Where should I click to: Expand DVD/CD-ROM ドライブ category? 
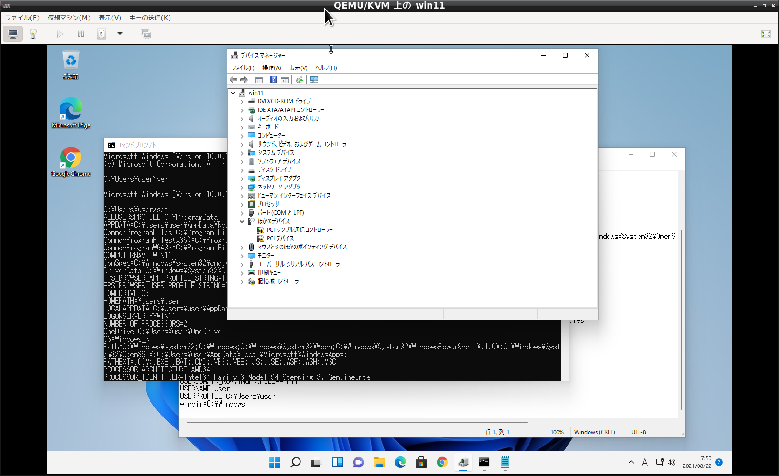(242, 101)
